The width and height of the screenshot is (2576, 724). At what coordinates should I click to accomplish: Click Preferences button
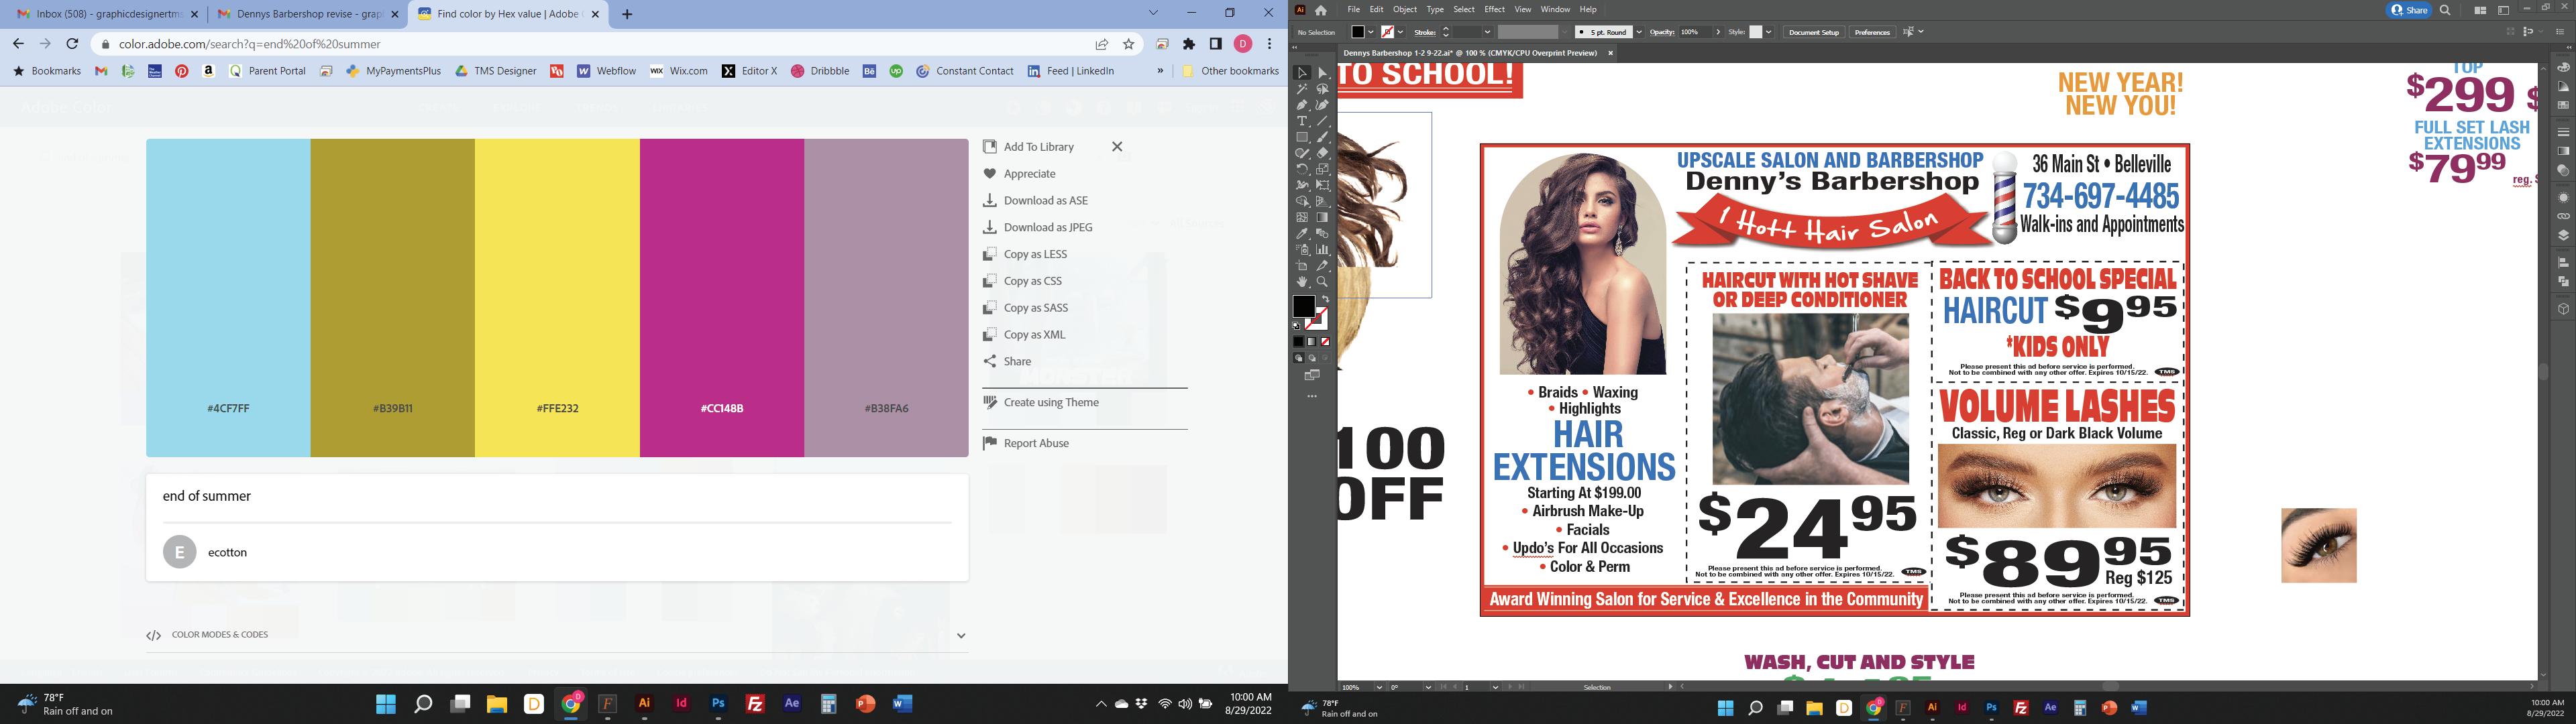tap(1872, 32)
